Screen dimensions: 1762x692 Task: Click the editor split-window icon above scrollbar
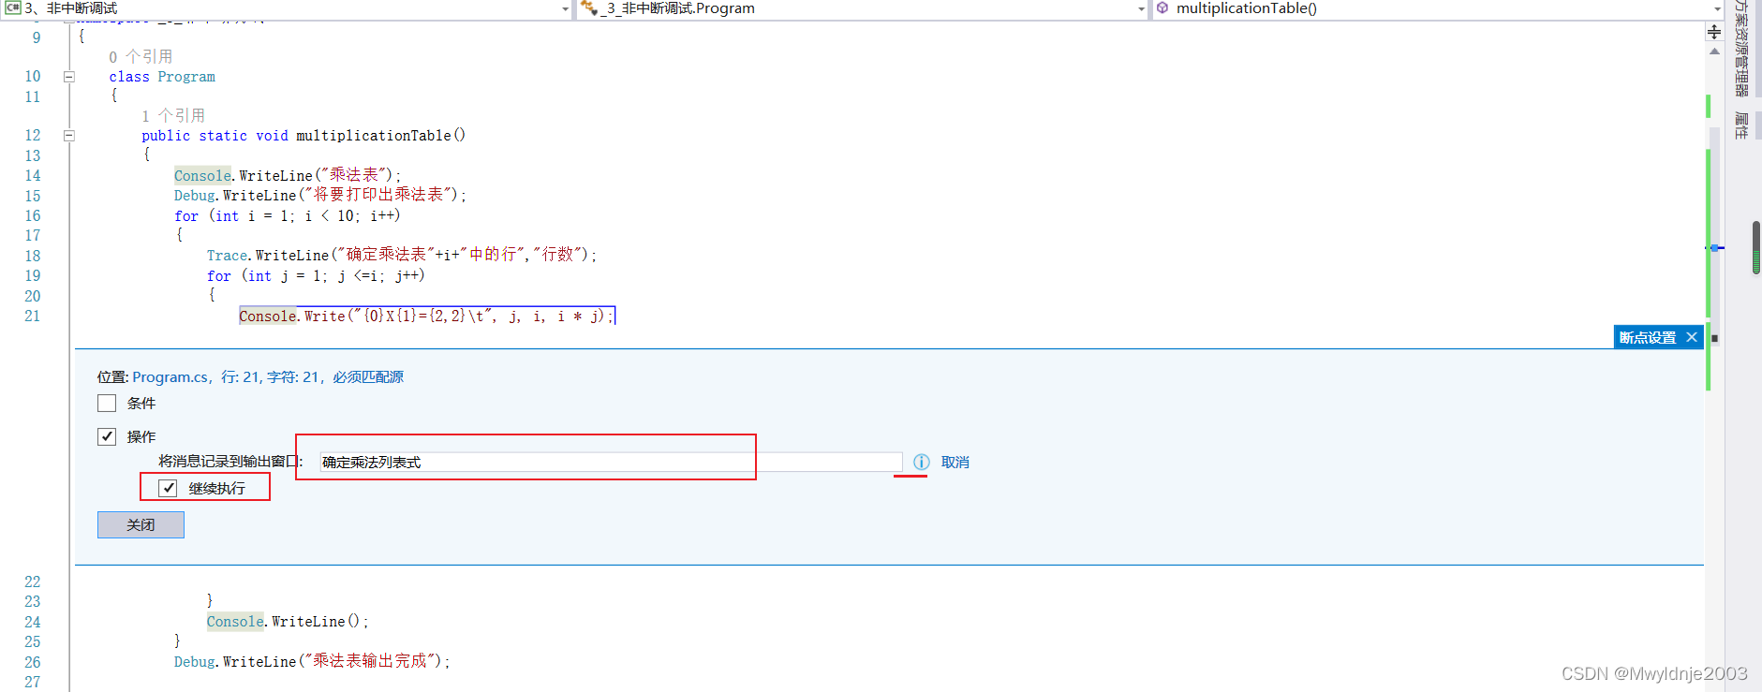coord(1714,32)
